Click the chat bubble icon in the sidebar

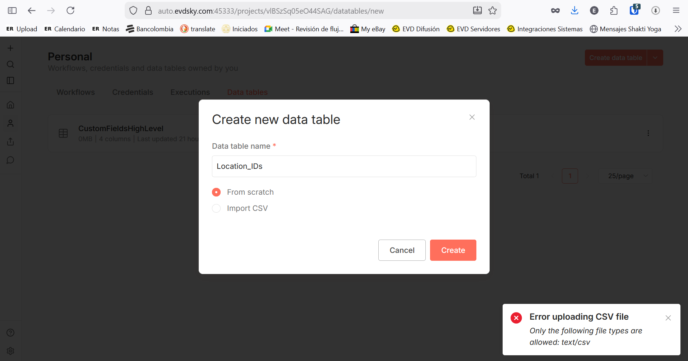pyautogui.click(x=10, y=160)
